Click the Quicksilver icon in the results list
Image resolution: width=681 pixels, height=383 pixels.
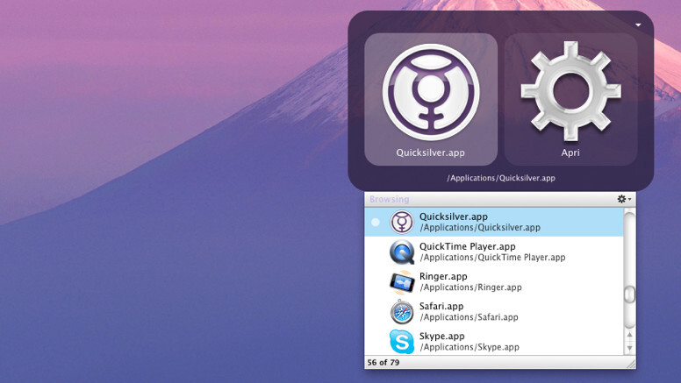coord(402,222)
